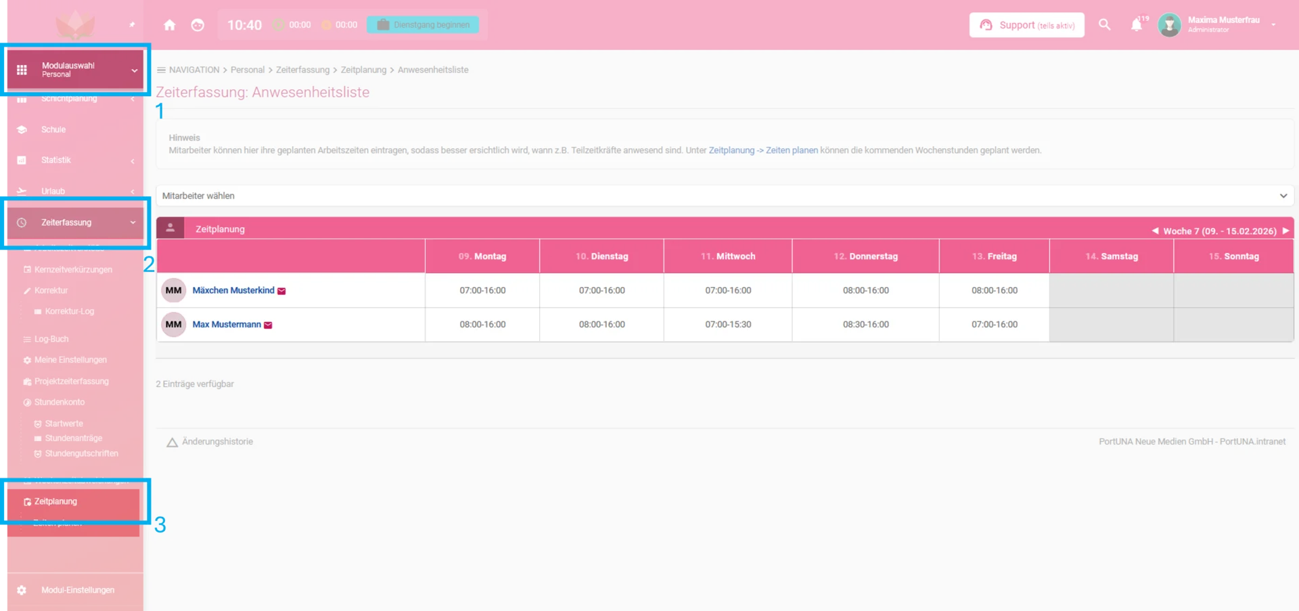This screenshot has height=611, width=1299.
Task: Open the Support (teils aktiv) button
Action: coord(1026,25)
